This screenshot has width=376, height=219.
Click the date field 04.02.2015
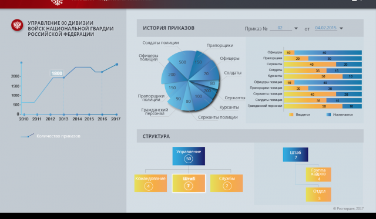click(x=325, y=28)
